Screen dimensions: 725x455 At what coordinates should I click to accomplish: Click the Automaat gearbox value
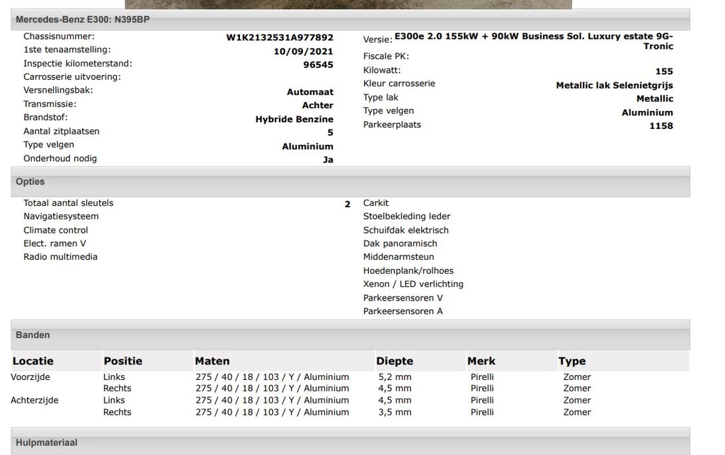tap(310, 92)
